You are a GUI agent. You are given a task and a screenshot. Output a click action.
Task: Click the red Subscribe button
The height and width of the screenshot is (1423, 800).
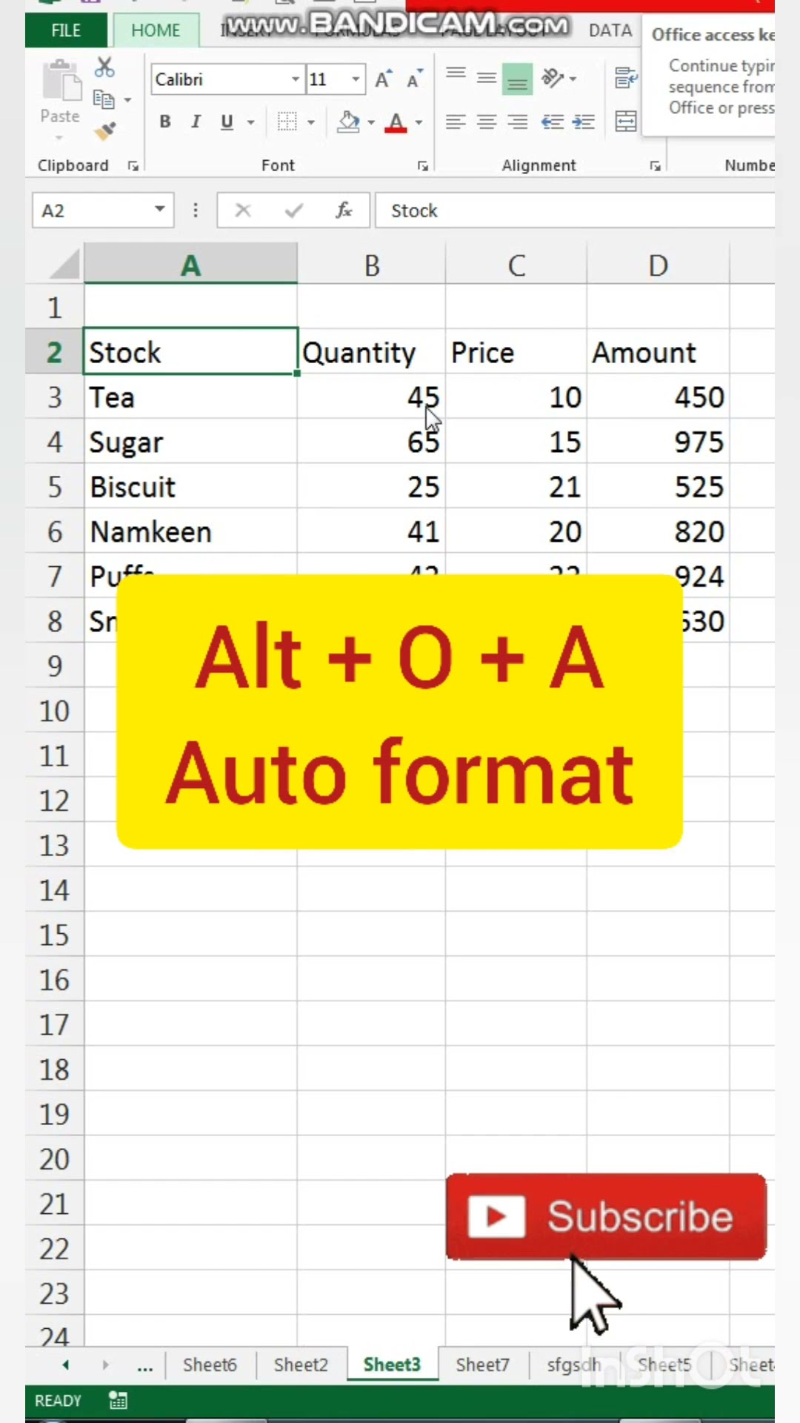click(x=606, y=1216)
